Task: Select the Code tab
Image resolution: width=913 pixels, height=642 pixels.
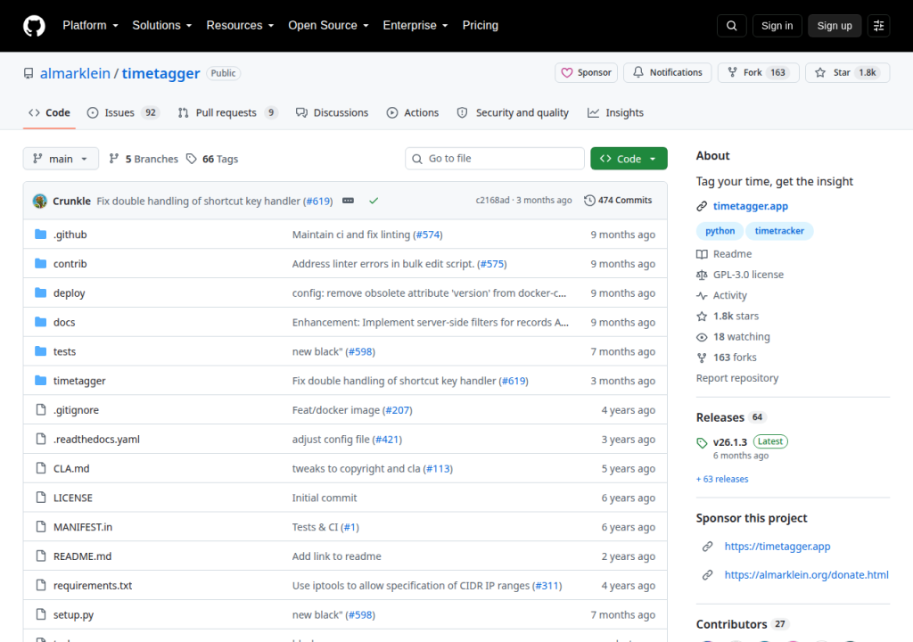Action: click(50, 112)
